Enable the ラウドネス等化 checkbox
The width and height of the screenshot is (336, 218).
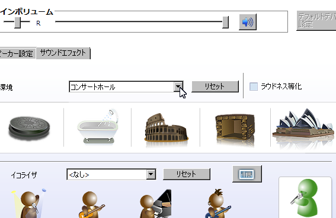254,86
